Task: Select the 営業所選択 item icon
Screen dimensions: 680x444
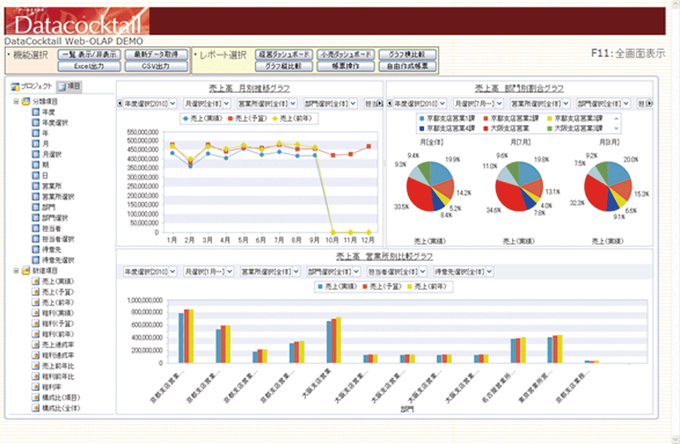Action: point(36,196)
